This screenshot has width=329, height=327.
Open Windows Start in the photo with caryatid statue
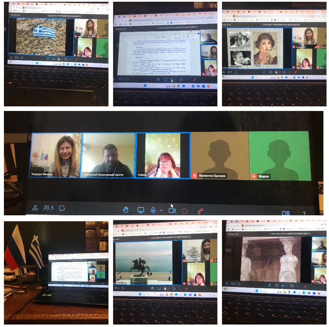coord(256,291)
